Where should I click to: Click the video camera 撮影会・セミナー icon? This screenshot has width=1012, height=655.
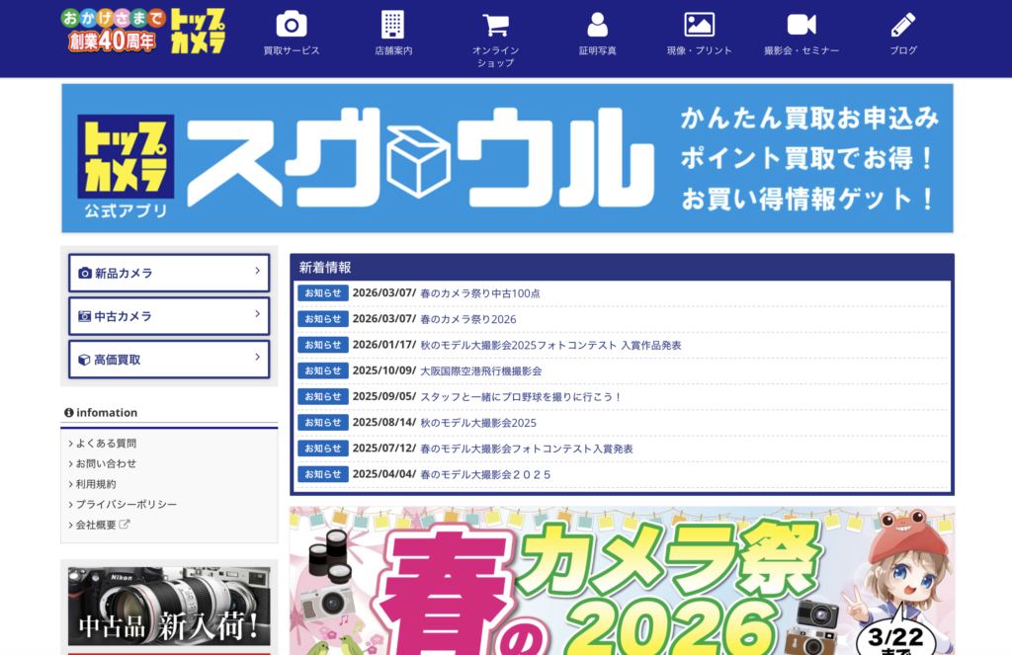click(x=801, y=25)
